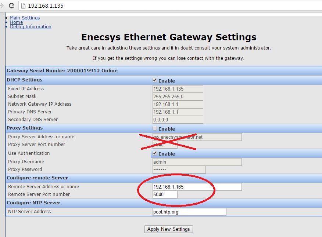The height and width of the screenshot is (237, 322).
Task: Open the Main Settings link
Action: 25,18
